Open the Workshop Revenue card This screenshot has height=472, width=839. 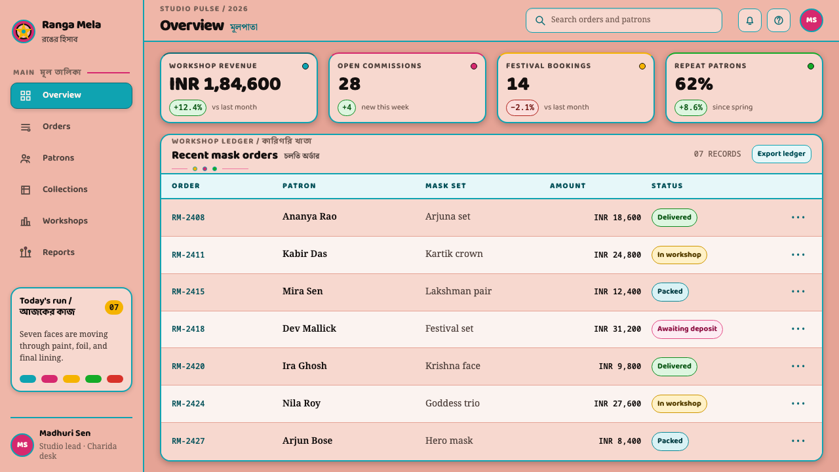click(239, 88)
